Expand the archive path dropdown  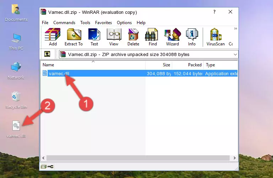point(235,54)
